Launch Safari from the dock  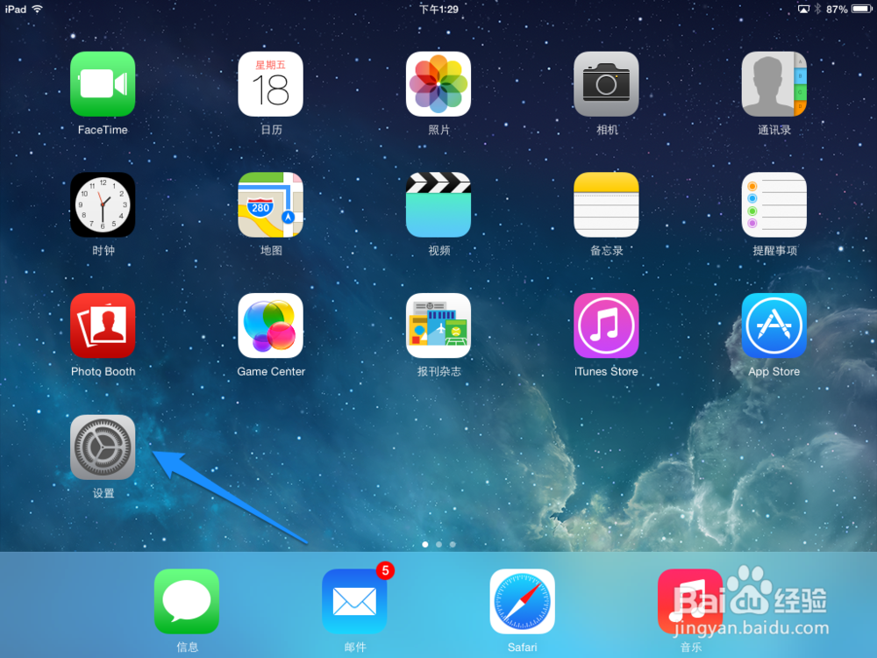point(522,601)
